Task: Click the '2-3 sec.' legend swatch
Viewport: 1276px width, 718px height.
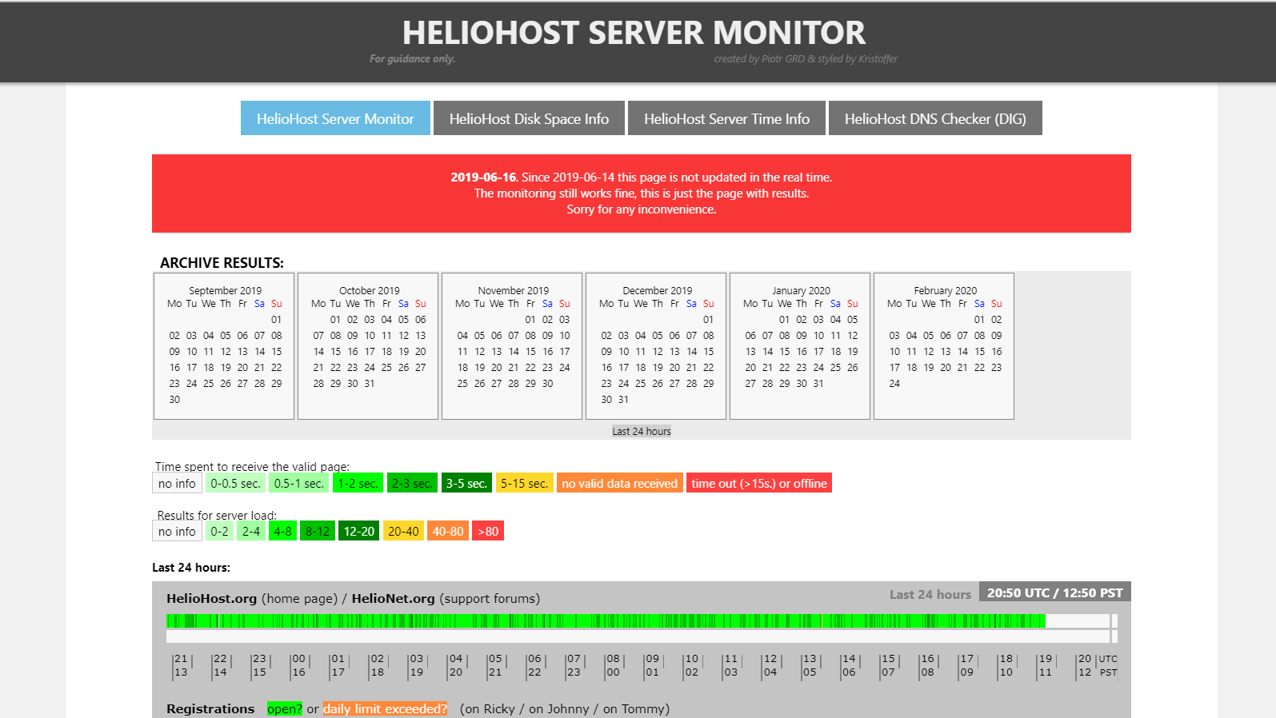Action: (412, 483)
